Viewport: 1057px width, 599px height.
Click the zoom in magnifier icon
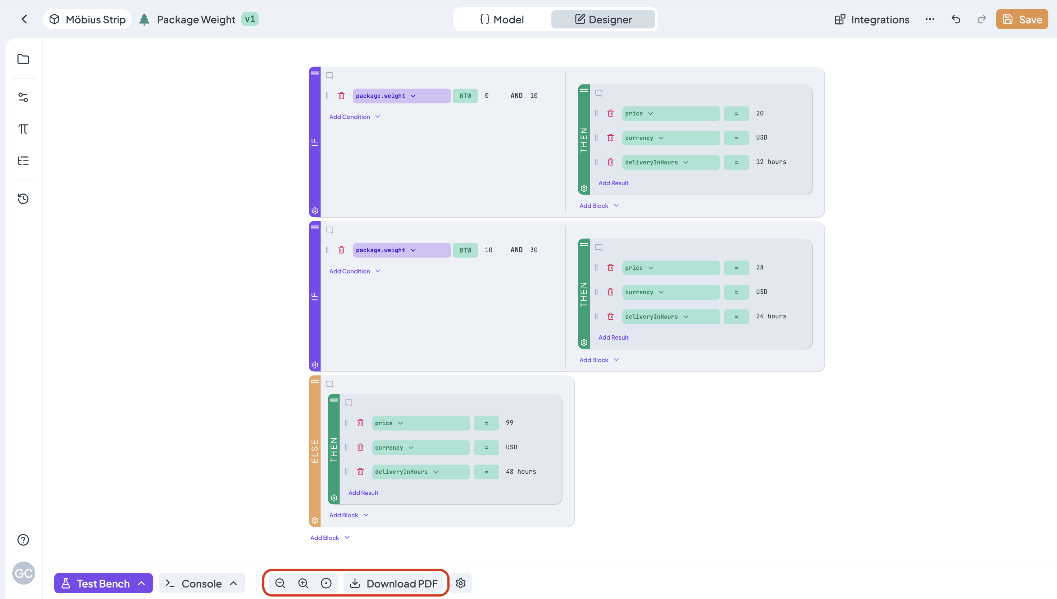pos(303,584)
